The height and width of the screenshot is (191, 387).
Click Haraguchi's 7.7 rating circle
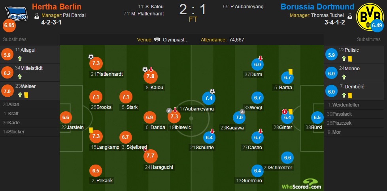[x=150, y=156]
